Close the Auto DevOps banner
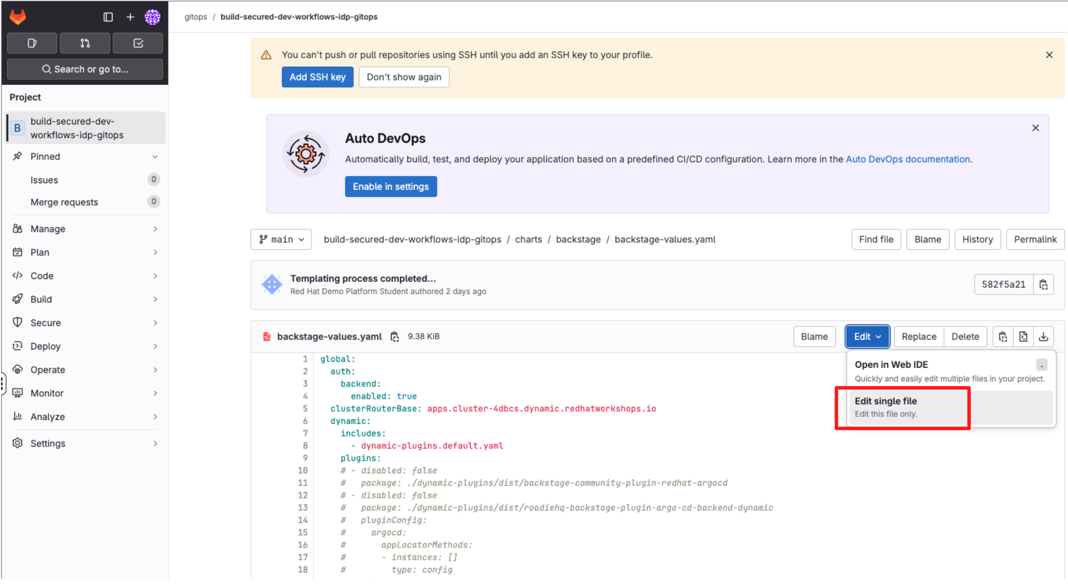Viewport: 1068px width, 585px height. pyautogui.click(x=1035, y=128)
